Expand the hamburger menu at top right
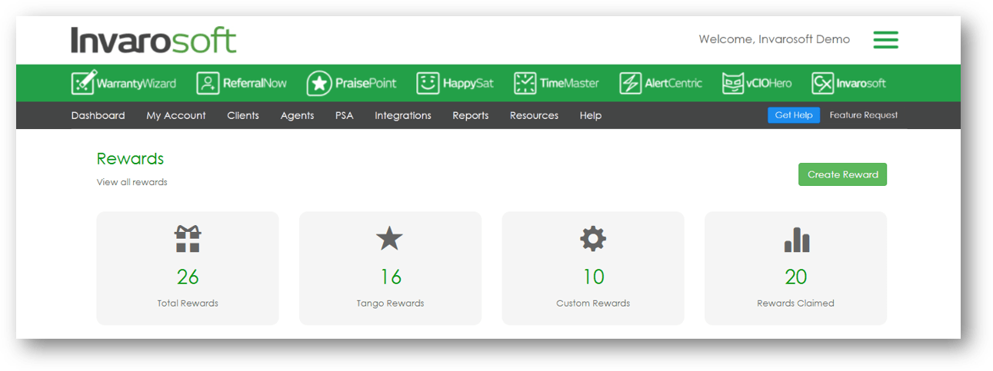Viewport: 993px width, 371px height. 885,39
